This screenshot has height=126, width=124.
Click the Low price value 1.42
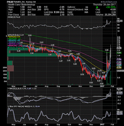(x=22, y=12)
